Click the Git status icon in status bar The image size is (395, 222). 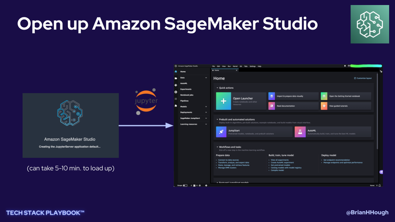(x=206, y=186)
